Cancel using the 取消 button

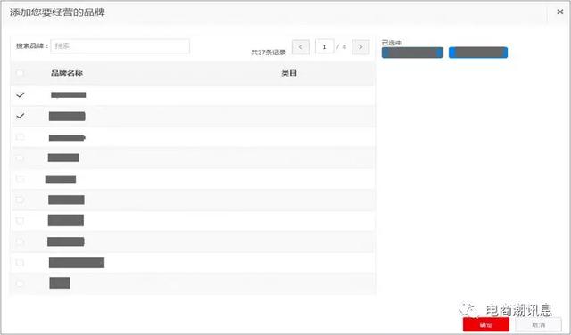(539, 325)
